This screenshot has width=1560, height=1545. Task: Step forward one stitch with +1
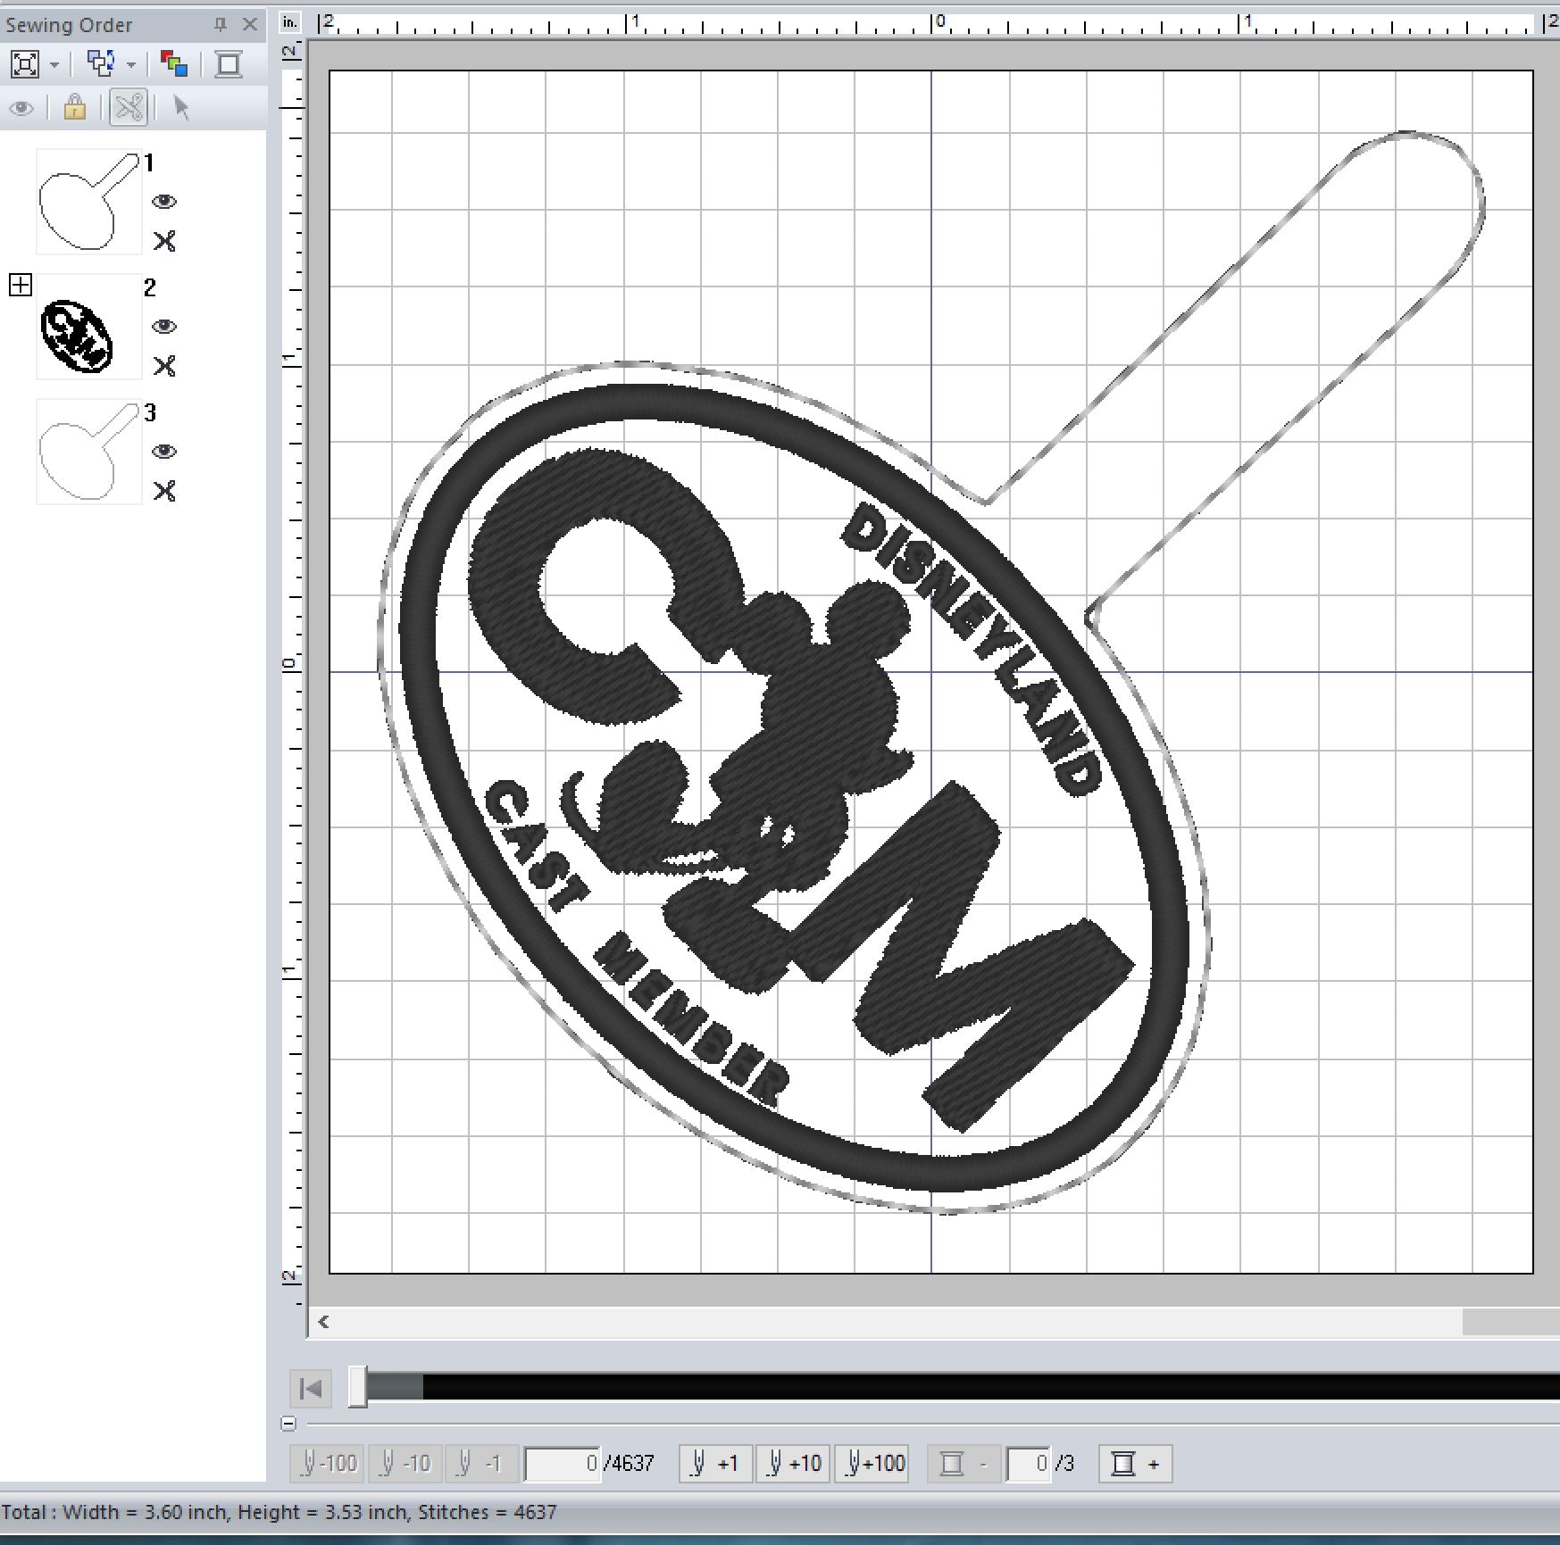pos(716,1464)
